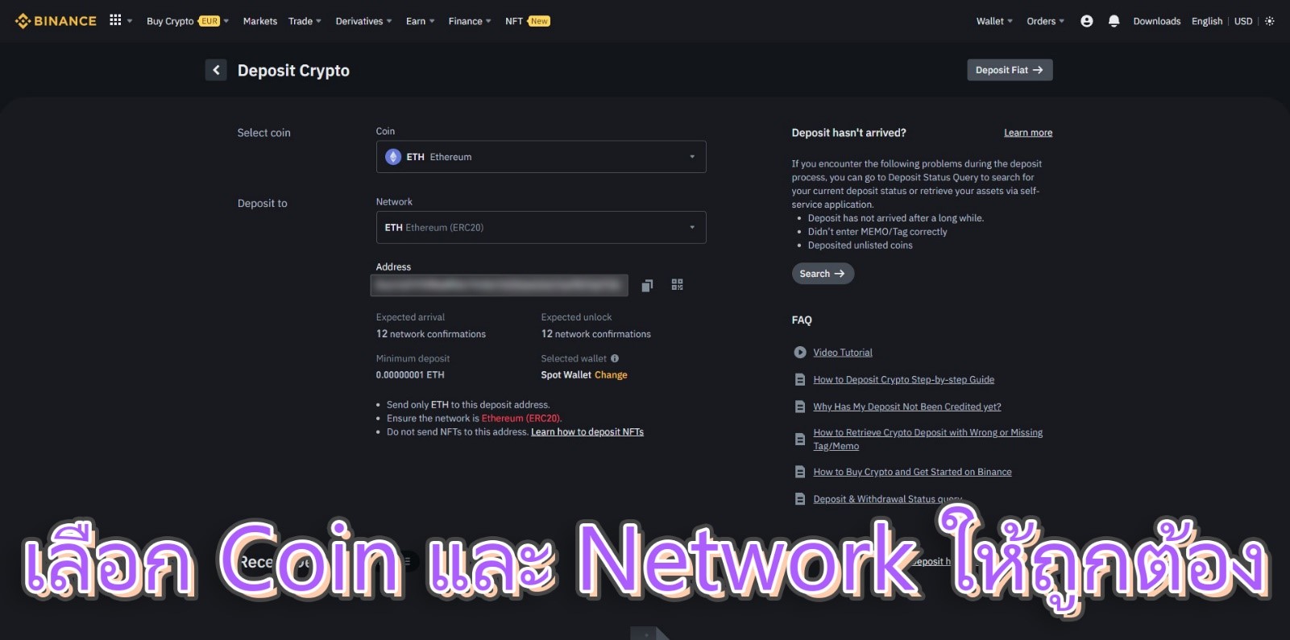Open the user profile account icon

1087,21
